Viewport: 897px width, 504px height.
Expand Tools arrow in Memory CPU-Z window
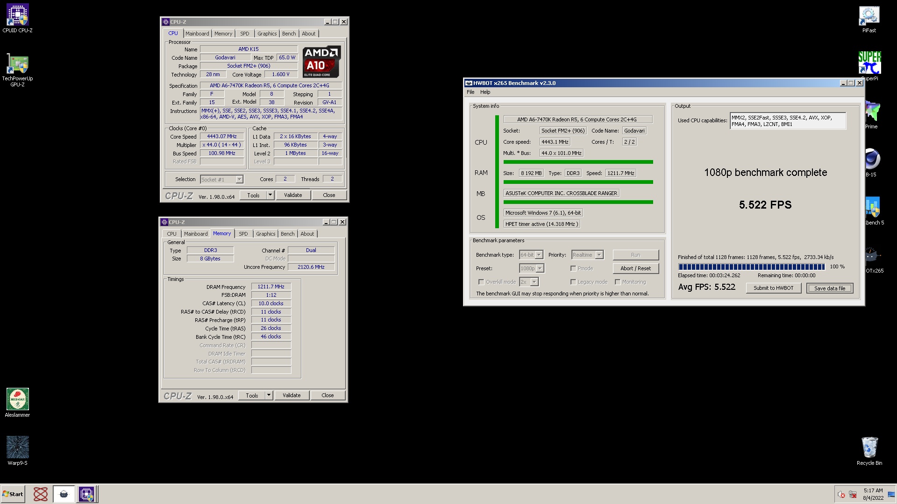click(269, 395)
